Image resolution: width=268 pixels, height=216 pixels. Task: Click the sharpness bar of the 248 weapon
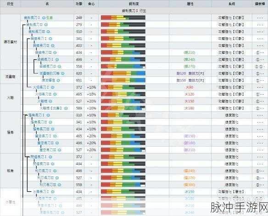pyautogui.click(x=123, y=17)
